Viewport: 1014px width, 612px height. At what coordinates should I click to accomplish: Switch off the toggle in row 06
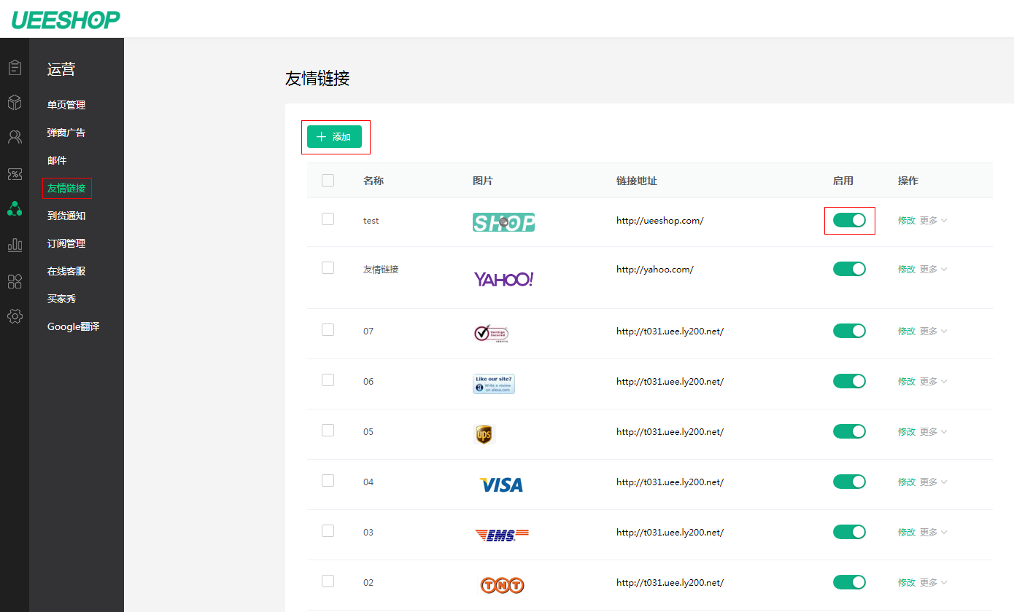pyautogui.click(x=849, y=381)
